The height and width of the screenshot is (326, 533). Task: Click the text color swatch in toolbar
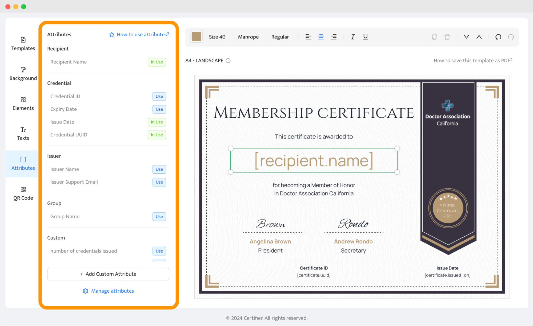[x=196, y=37]
